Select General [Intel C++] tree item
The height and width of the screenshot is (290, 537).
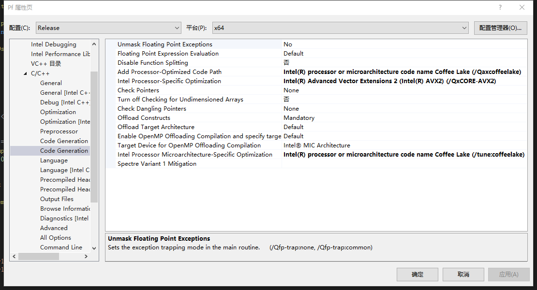click(65, 92)
